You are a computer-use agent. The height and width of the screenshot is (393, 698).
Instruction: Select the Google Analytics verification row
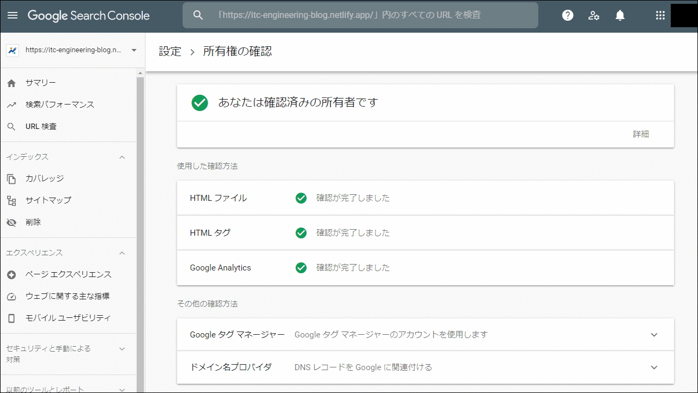(x=426, y=268)
